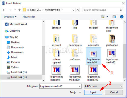Select OneDrive in navigation pane

(12, 31)
